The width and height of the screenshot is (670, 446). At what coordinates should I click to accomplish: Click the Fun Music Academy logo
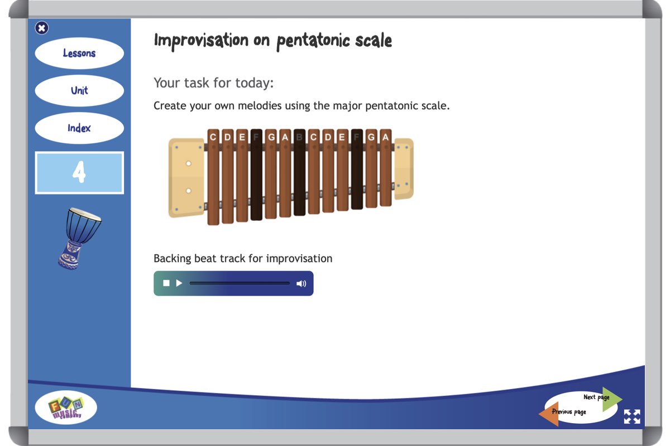pyautogui.click(x=66, y=408)
